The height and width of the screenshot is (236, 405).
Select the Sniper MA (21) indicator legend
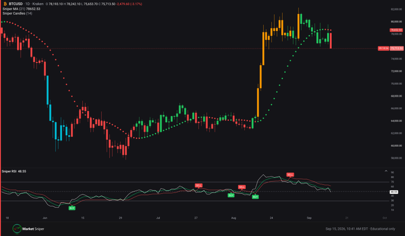click(x=21, y=9)
